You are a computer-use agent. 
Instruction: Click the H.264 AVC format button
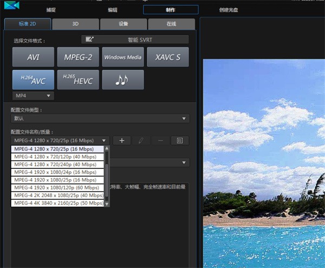(x=33, y=80)
